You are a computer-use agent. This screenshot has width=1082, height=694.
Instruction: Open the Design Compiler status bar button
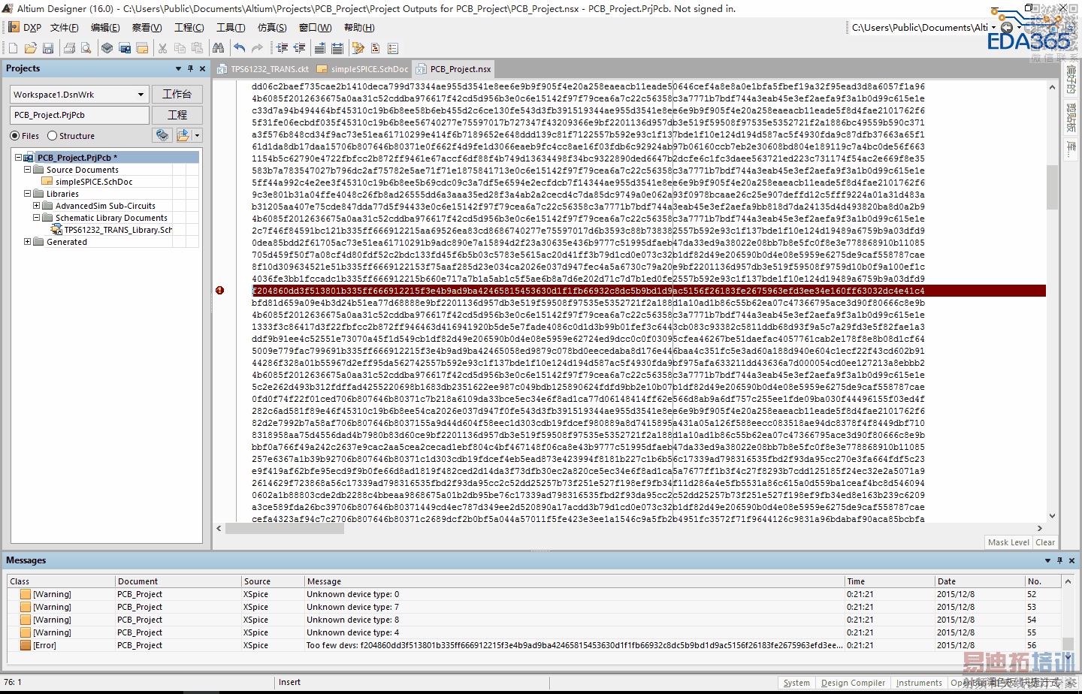point(853,683)
